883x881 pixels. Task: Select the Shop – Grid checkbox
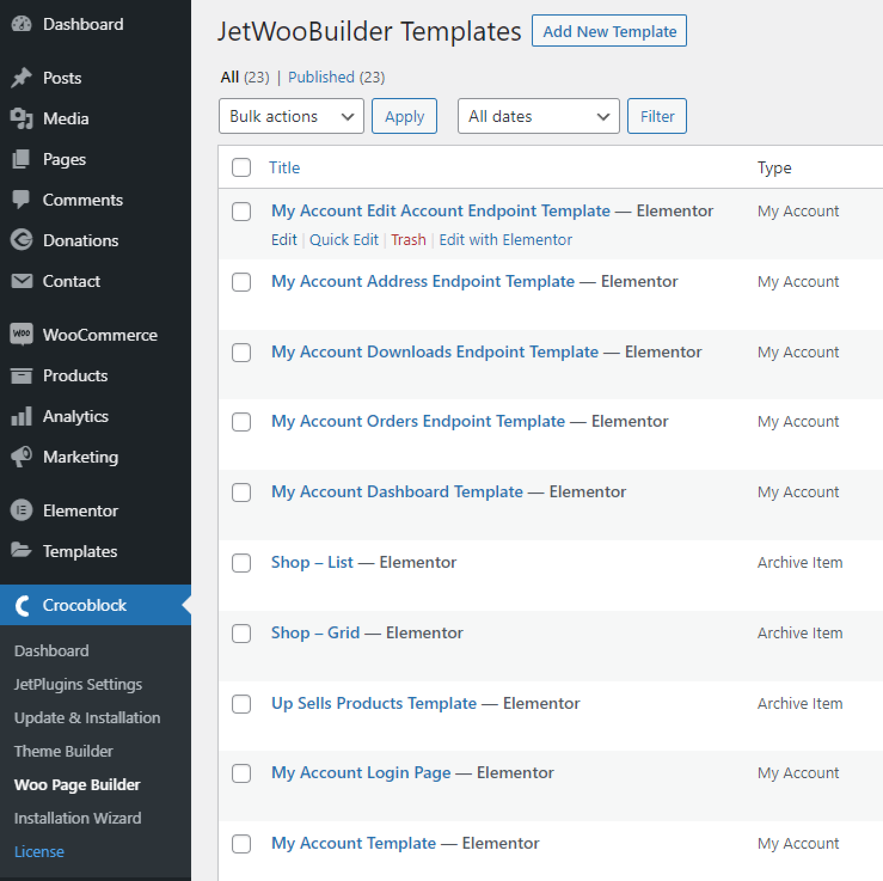(x=241, y=634)
